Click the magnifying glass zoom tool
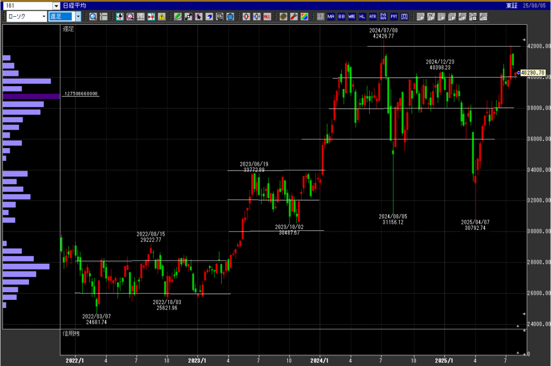 point(93,17)
